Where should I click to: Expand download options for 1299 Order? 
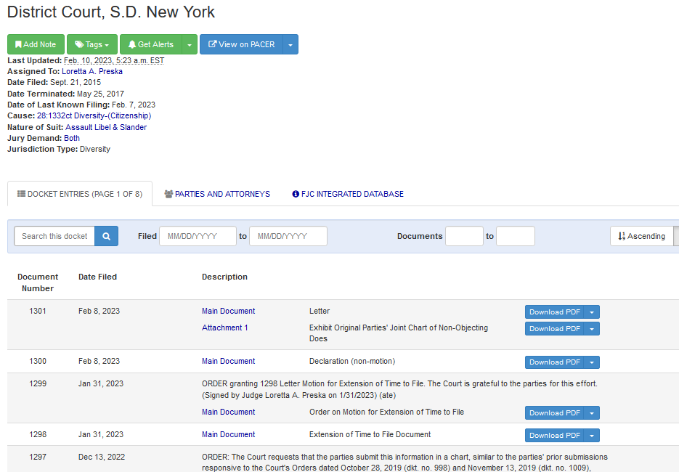click(x=592, y=412)
